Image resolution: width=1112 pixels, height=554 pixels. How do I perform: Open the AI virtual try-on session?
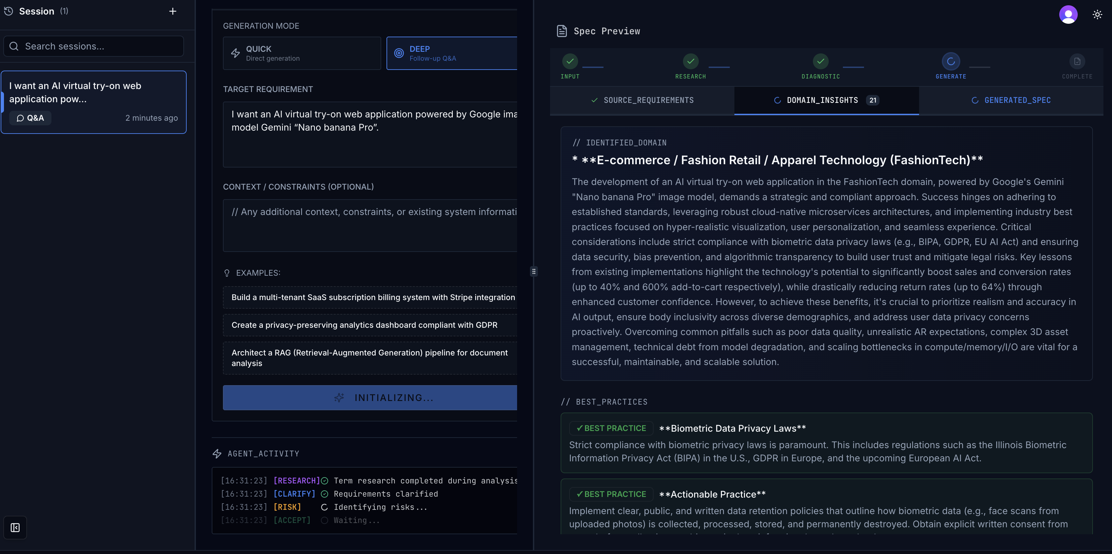(x=94, y=102)
